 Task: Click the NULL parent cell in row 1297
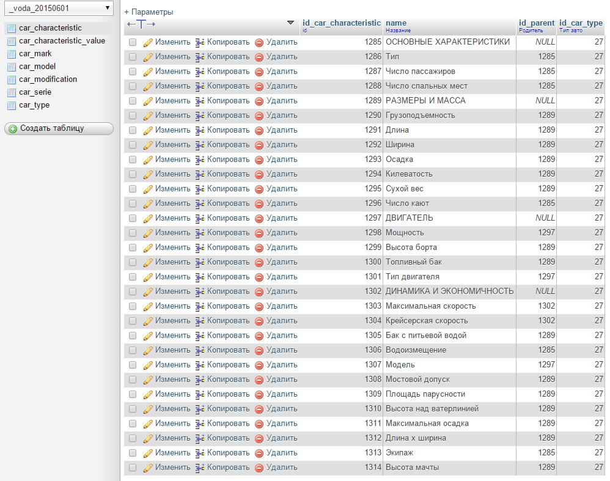tap(545, 218)
